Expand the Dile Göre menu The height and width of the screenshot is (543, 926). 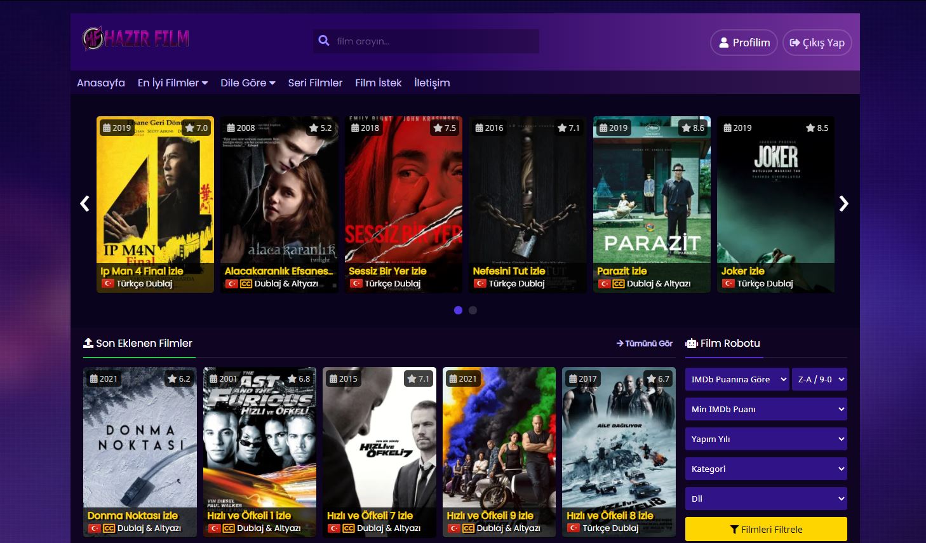[x=248, y=83]
